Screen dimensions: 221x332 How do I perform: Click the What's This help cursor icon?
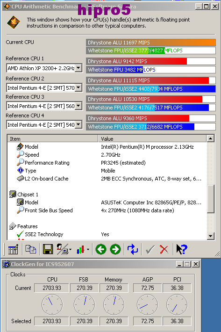(181, 249)
